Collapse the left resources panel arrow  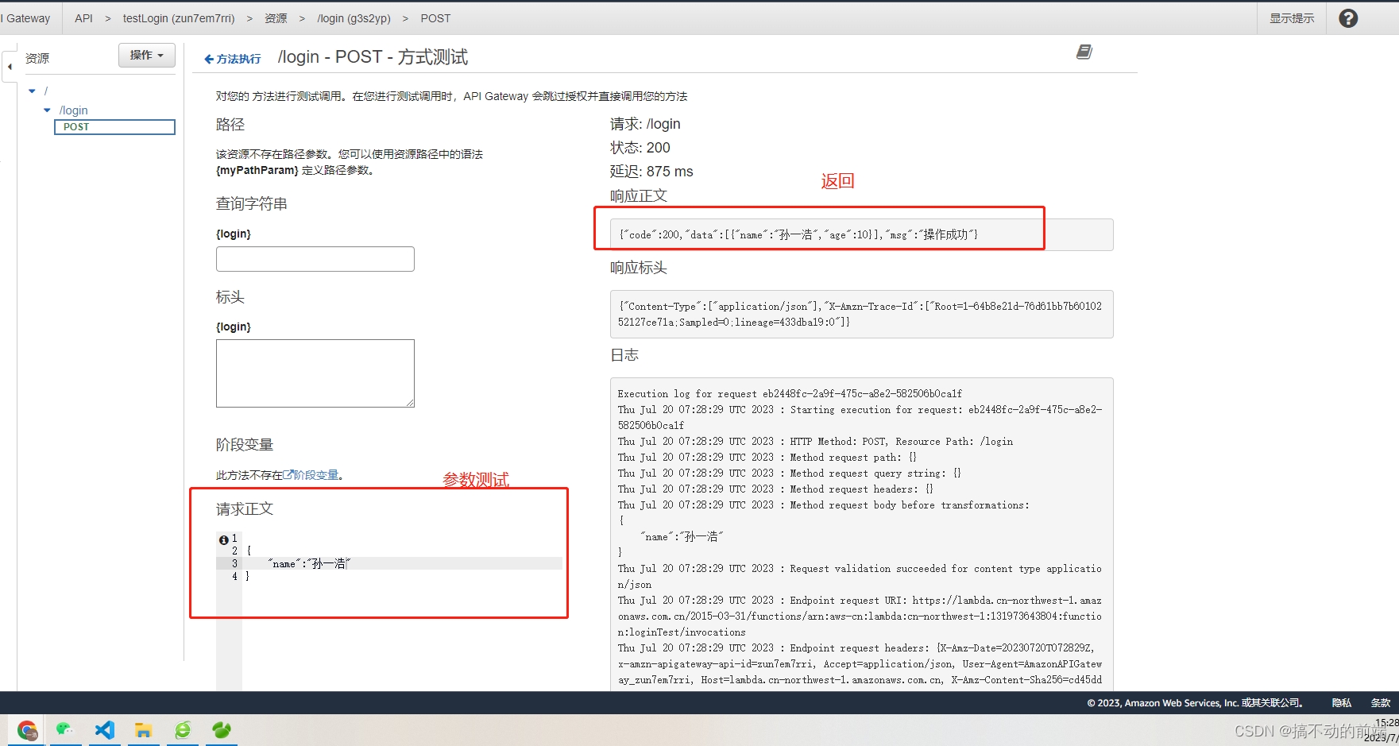pyautogui.click(x=10, y=67)
